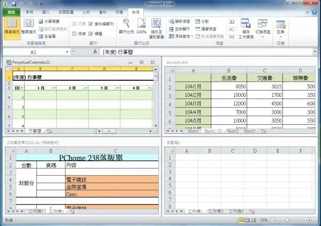Arrange all windows (並排顯示)
321x226 pixels.
point(180,29)
